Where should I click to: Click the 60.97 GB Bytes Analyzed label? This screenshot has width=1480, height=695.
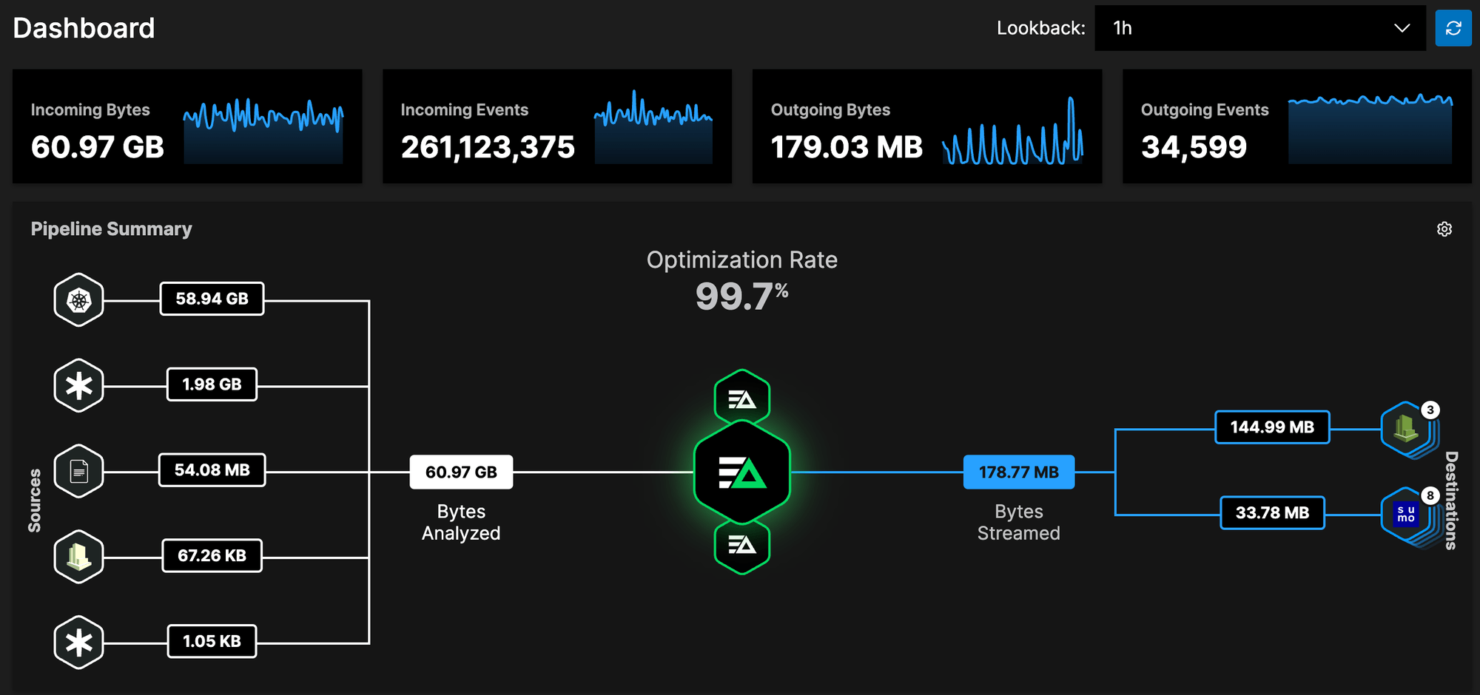point(461,471)
